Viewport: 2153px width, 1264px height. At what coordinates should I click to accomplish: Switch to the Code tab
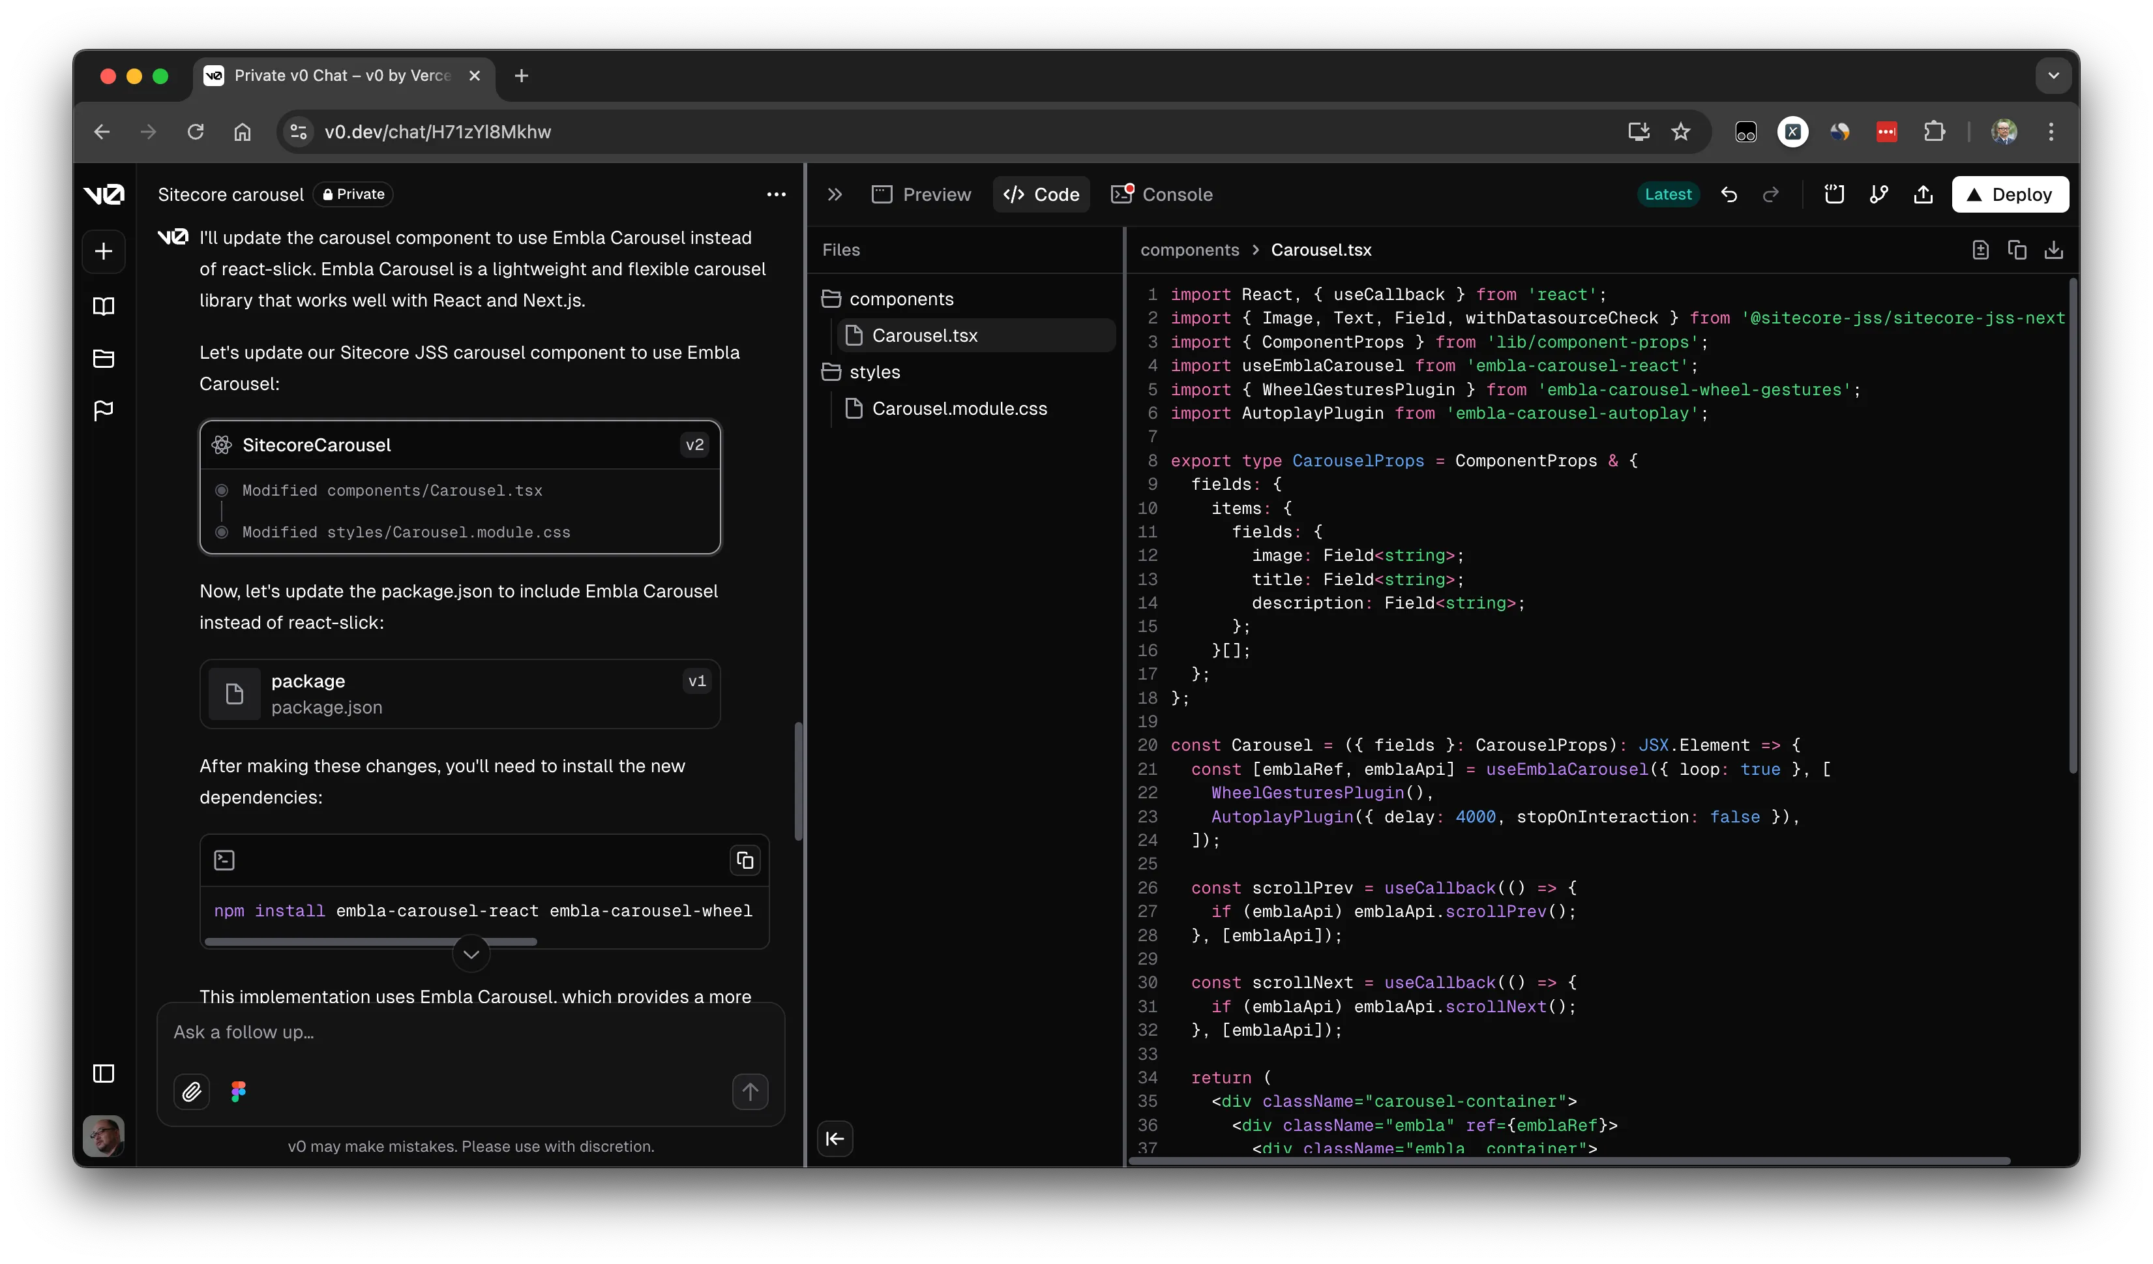coord(1041,195)
